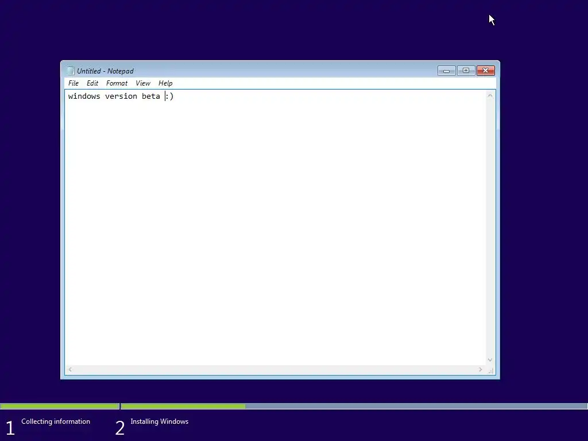The height and width of the screenshot is (441, 588).
Task: Click the horizontal scrollbar right arrow
Action: (x=481, y=370)
